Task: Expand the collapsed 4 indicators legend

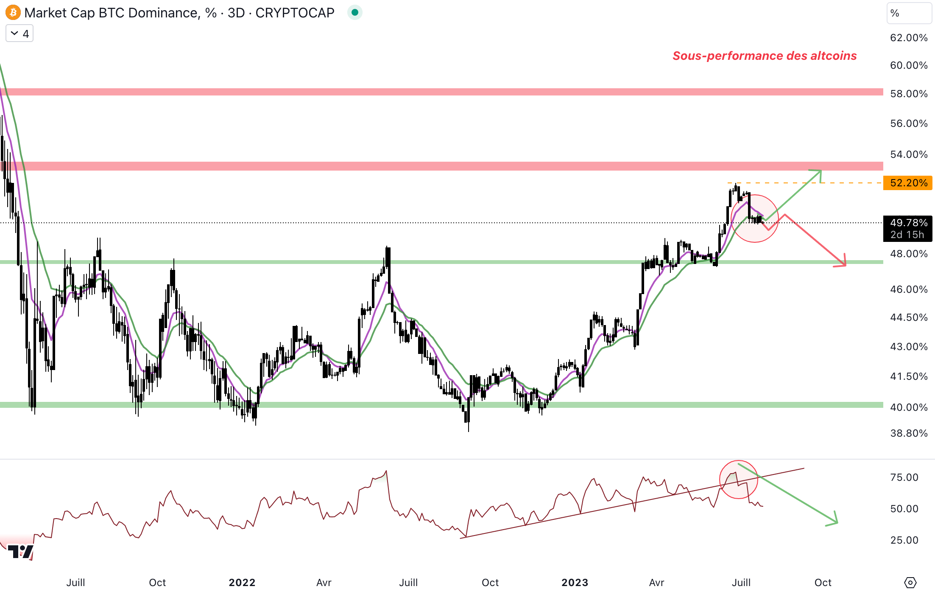Action: 20,34
